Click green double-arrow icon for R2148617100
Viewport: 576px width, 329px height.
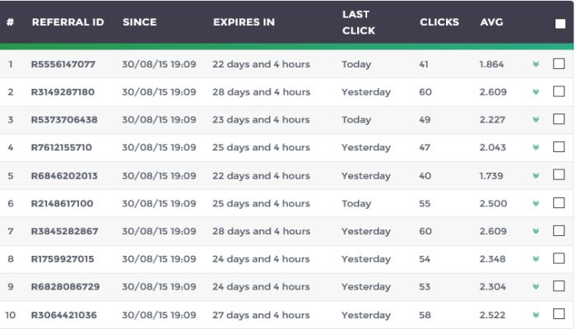click(x=536, y=204)
